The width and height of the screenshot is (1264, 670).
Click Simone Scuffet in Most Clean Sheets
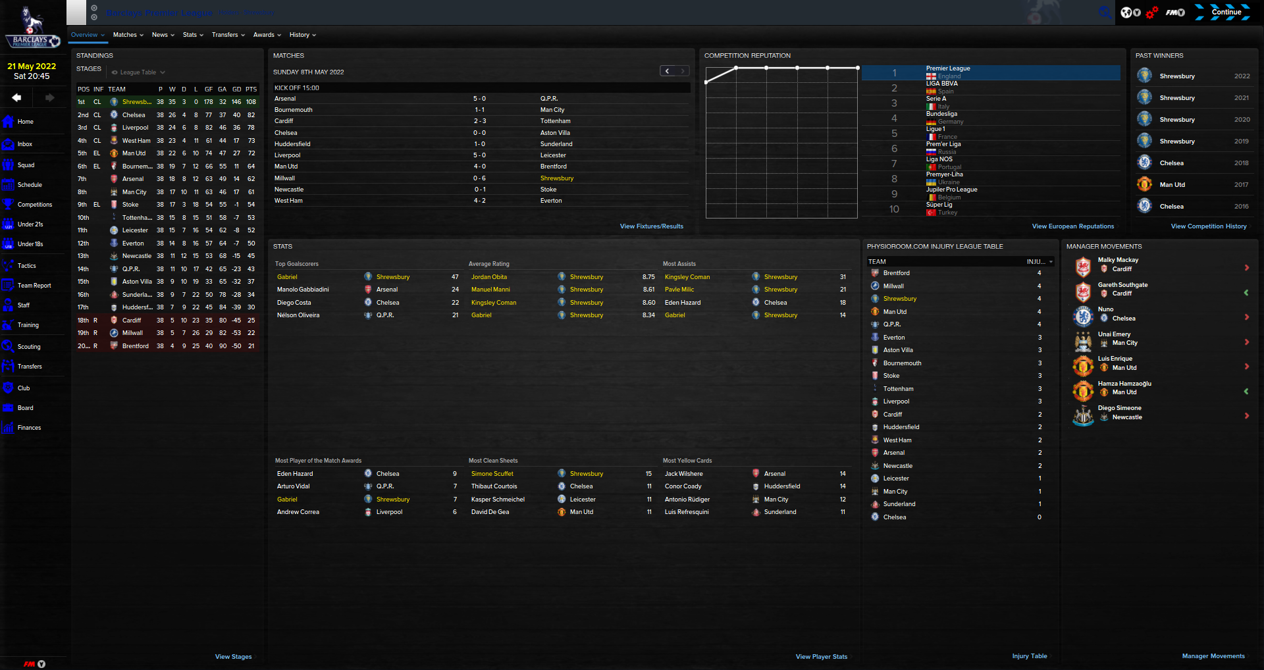click(x=492, y=474)
